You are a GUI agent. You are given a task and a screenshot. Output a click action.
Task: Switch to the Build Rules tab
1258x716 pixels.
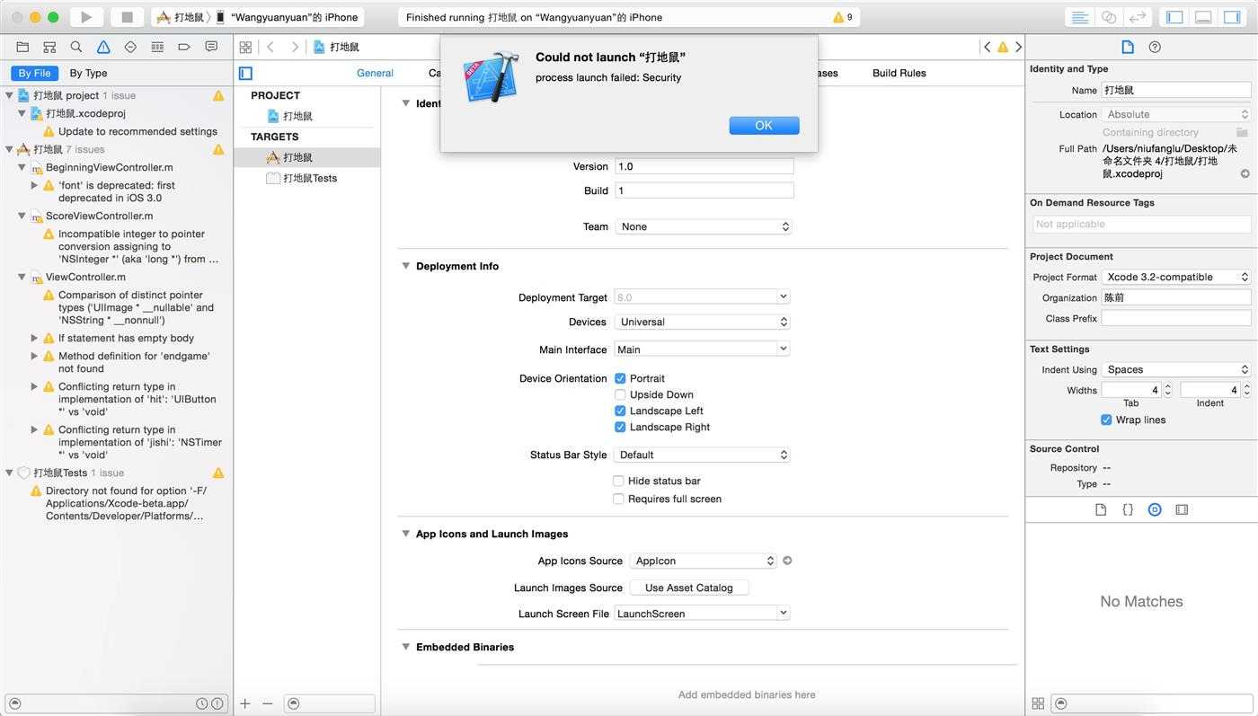point(899,74)
